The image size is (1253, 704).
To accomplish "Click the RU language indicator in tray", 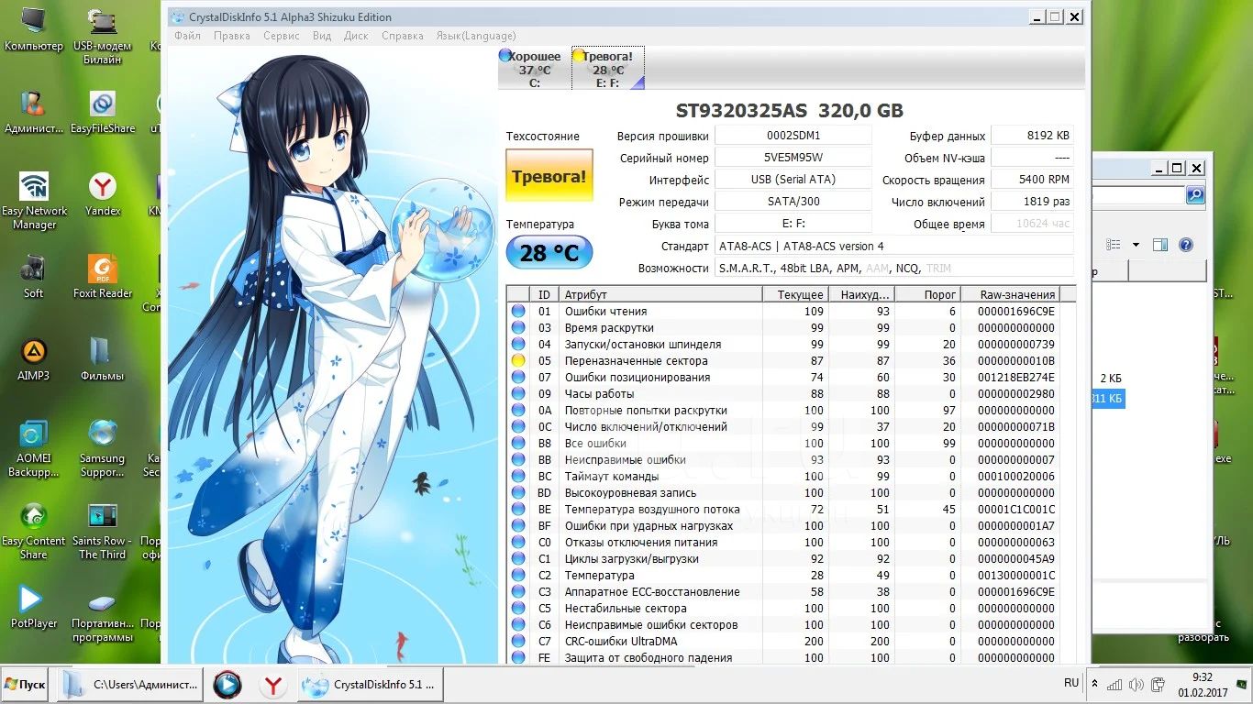I will coord(1071,684).
